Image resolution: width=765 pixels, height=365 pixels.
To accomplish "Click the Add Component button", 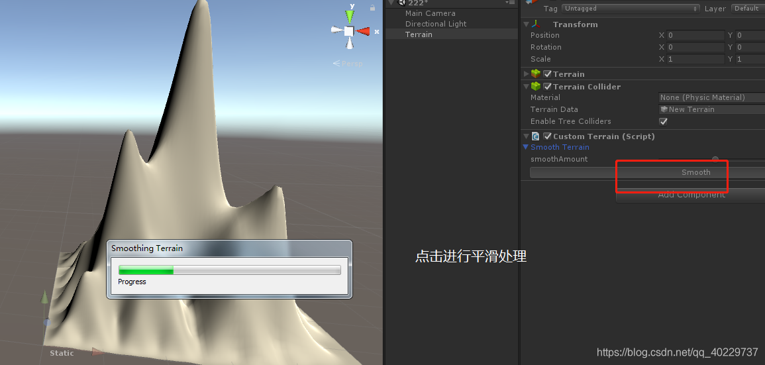I will pyautogui.click(x=690, y=195).
